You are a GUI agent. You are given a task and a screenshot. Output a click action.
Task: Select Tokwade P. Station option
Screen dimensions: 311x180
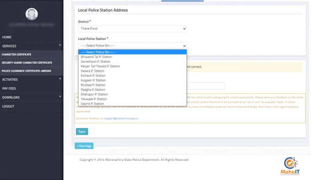coord(132,99)
